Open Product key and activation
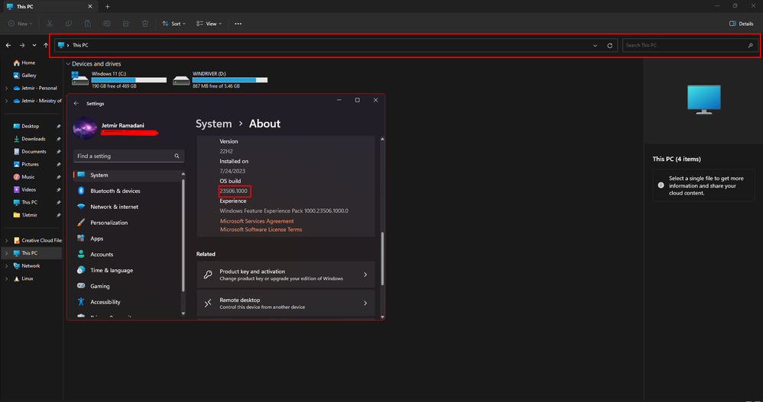The height and width of the screenshot is (402, 763). pos(286,275)
